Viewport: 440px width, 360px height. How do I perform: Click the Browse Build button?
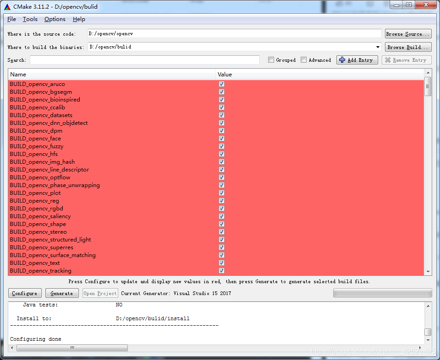coord(408,47)
